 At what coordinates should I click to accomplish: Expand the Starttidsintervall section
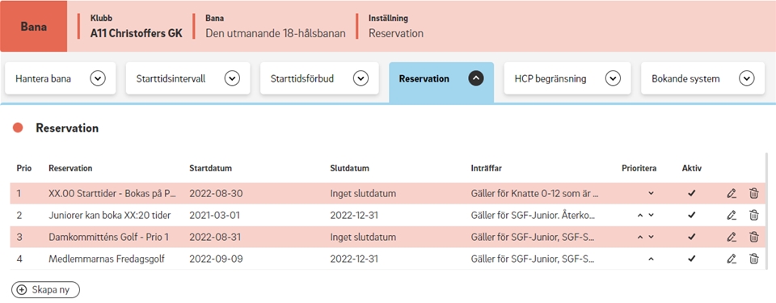[232, 78]
